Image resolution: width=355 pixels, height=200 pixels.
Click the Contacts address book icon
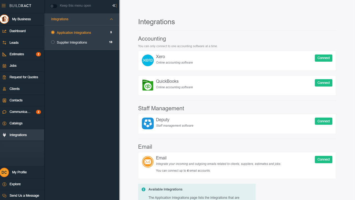point(4,100)
